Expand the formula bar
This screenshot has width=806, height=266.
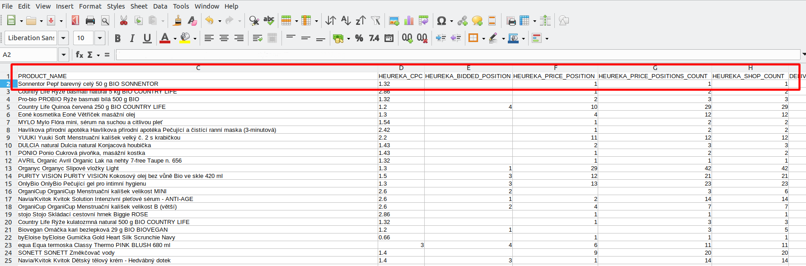coord(803,55)
